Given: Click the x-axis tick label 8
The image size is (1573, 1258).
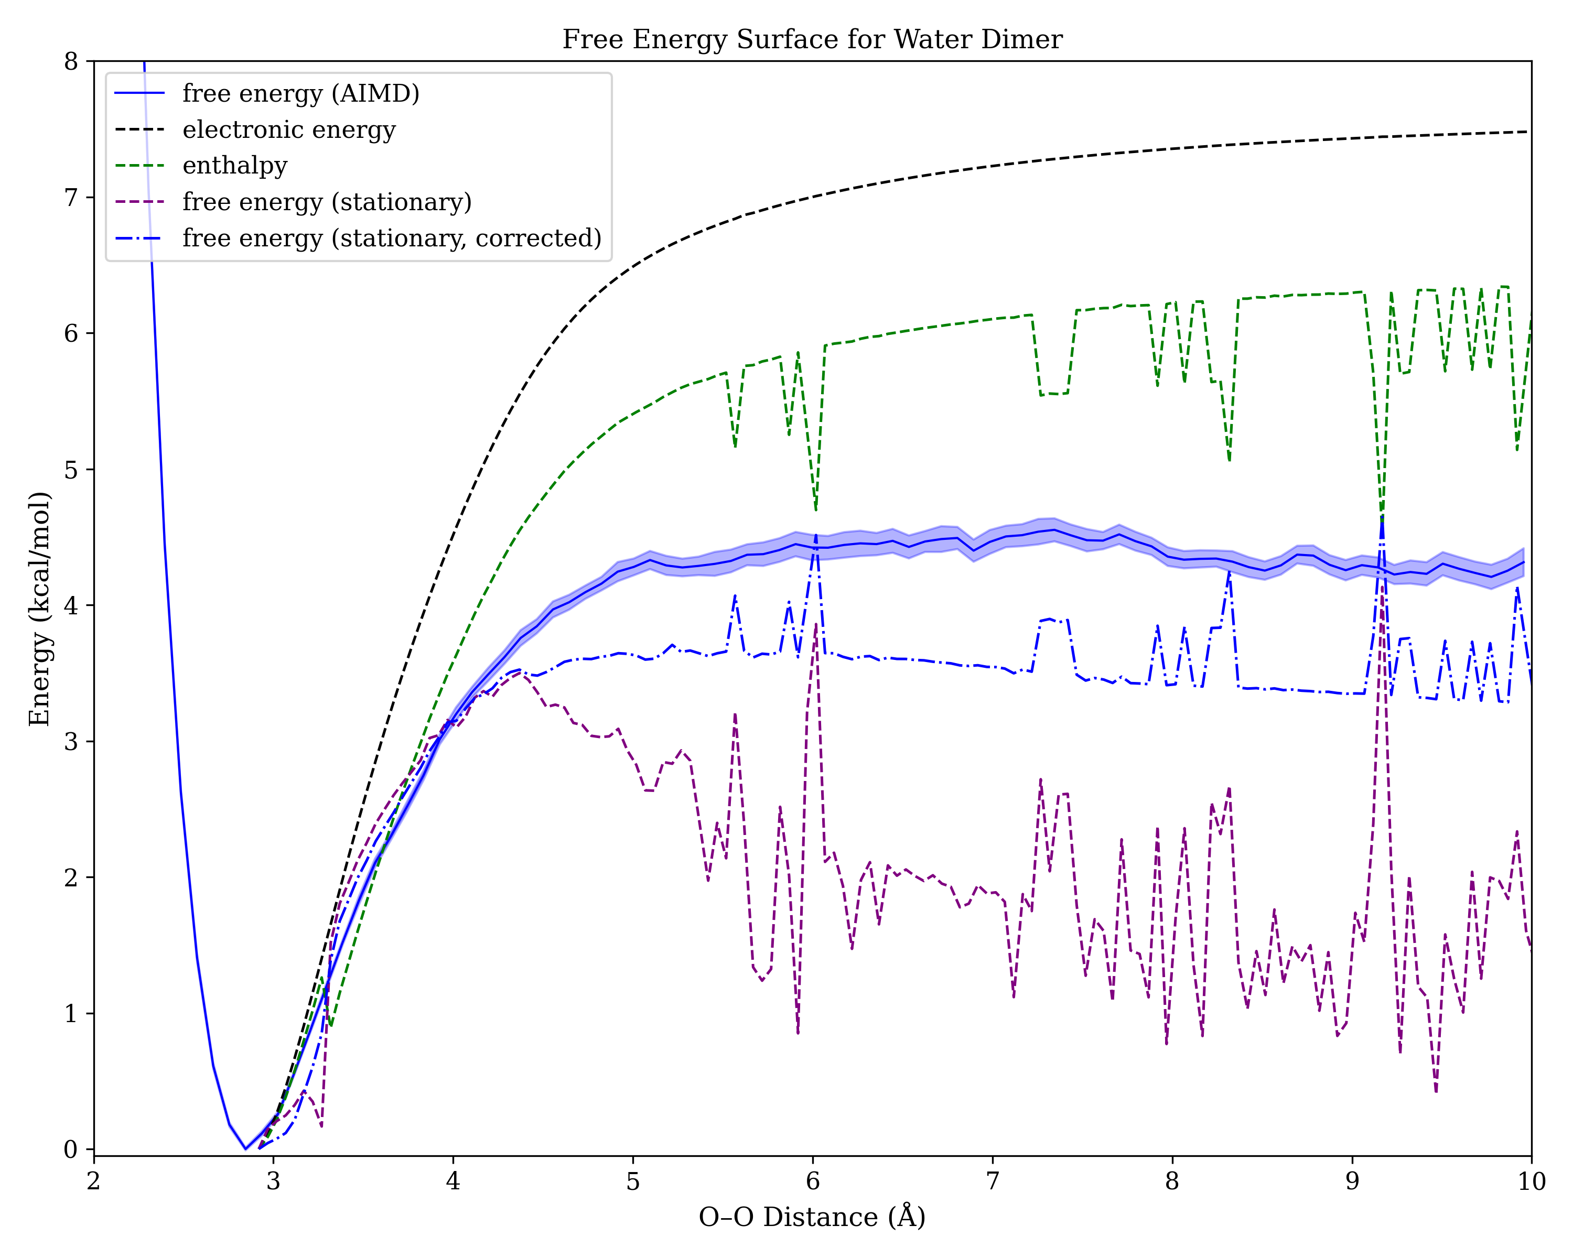Looking at the screenshot, I should coord(1172,1181).
